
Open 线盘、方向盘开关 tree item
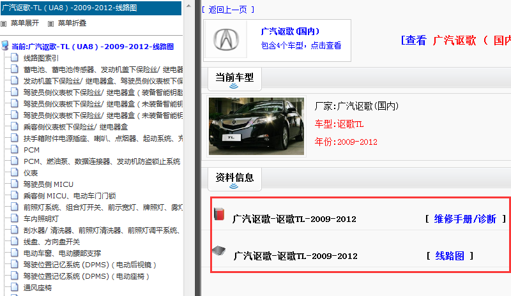(x=52, y=242)
